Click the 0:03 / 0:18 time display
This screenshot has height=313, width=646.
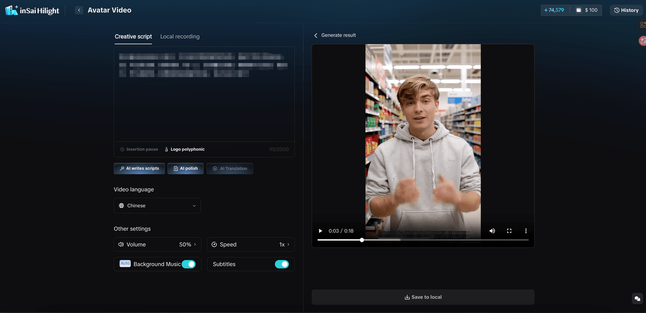(341, 231)
